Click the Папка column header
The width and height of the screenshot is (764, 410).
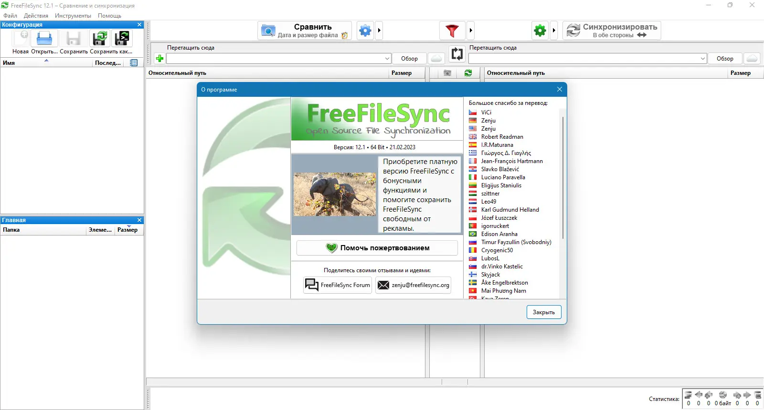(43, 230)
